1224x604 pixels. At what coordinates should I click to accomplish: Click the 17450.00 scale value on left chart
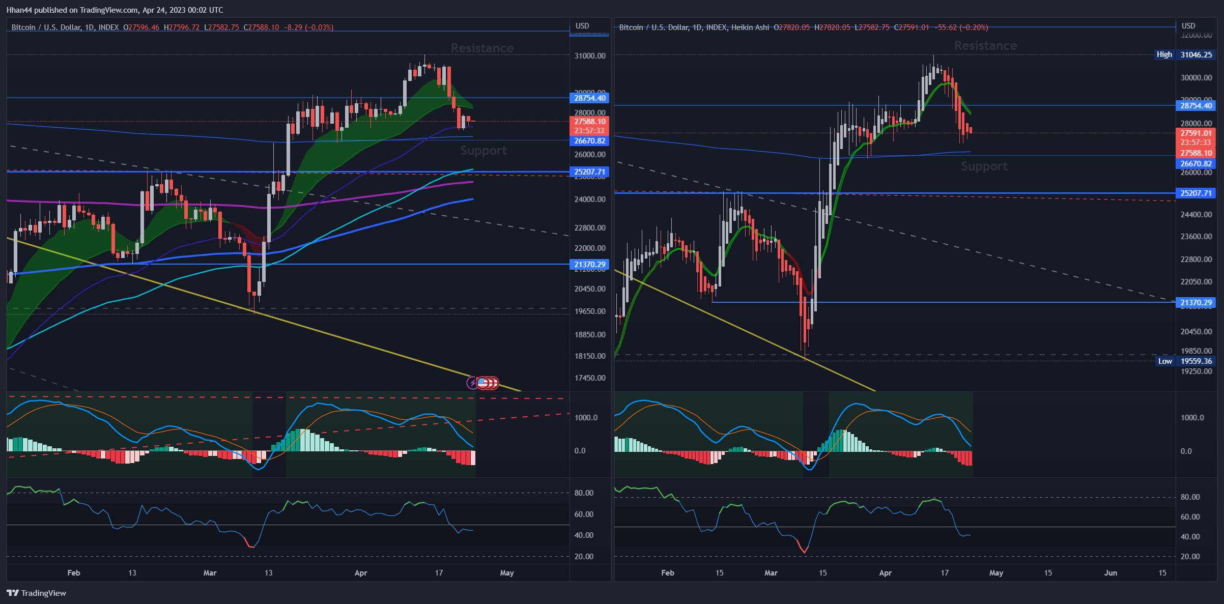point(590,378)
